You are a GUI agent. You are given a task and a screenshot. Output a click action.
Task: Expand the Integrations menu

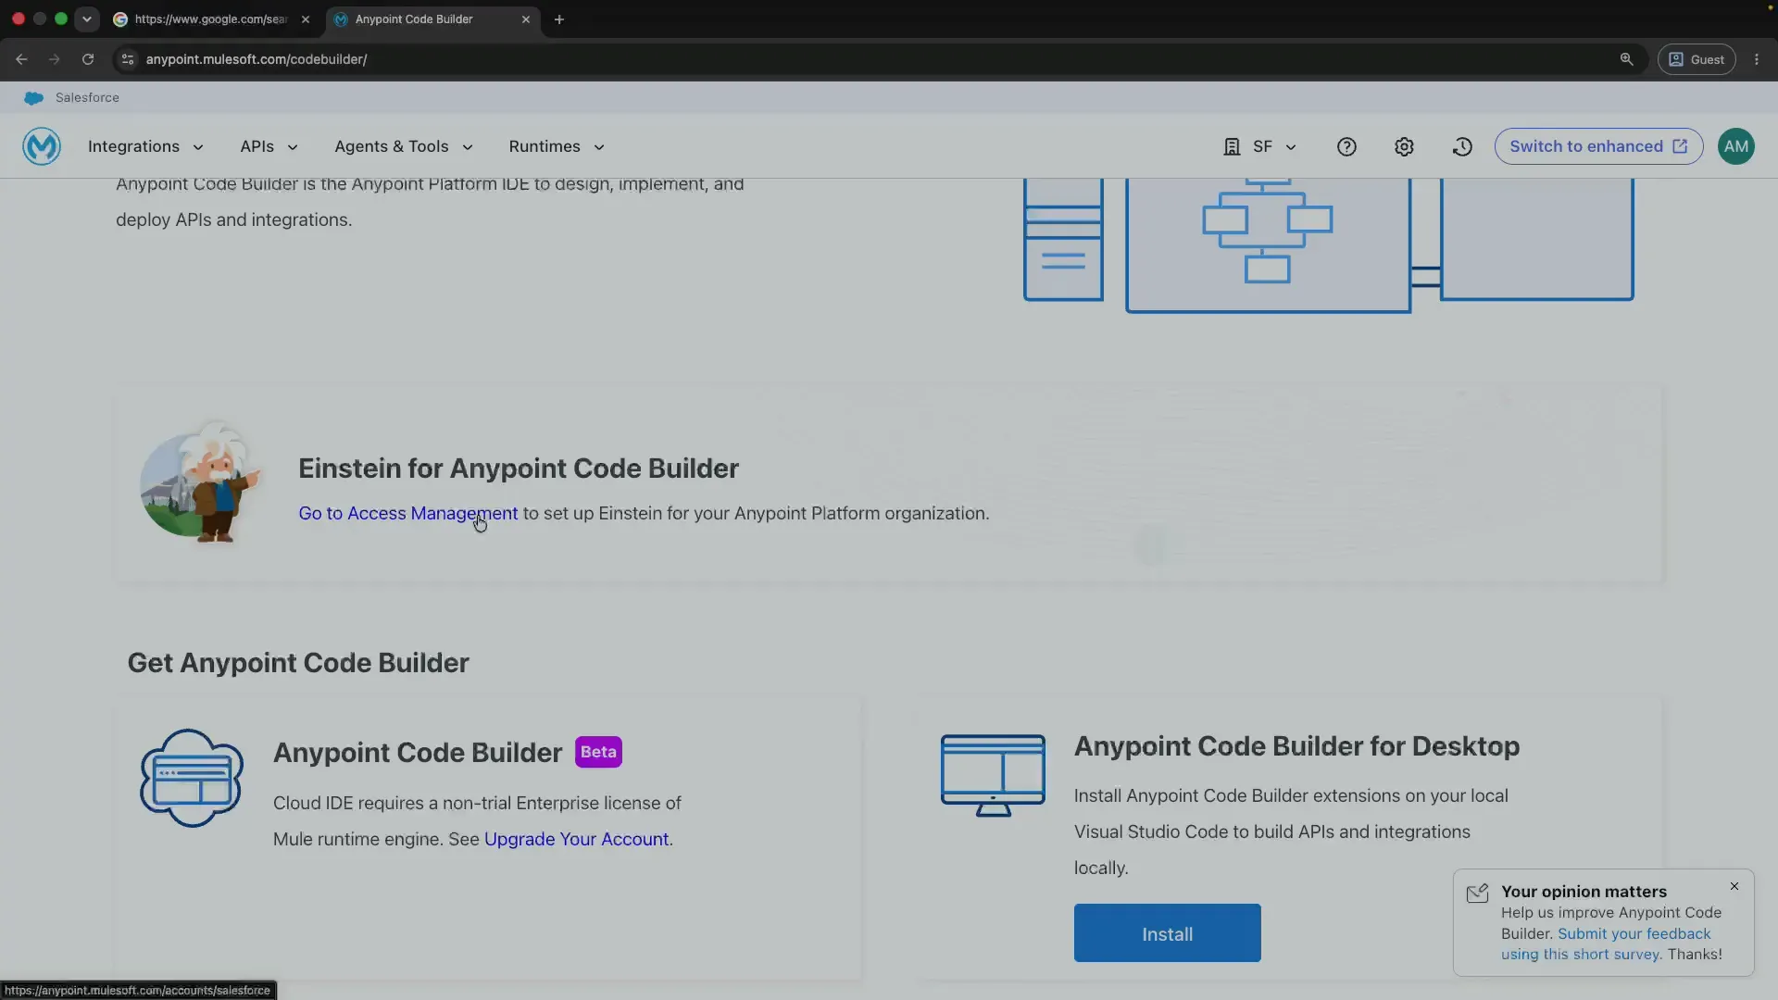pyautogui.click(x=145, y=146)
